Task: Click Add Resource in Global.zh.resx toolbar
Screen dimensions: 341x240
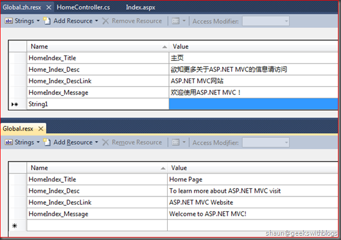Action: point(73,21)
